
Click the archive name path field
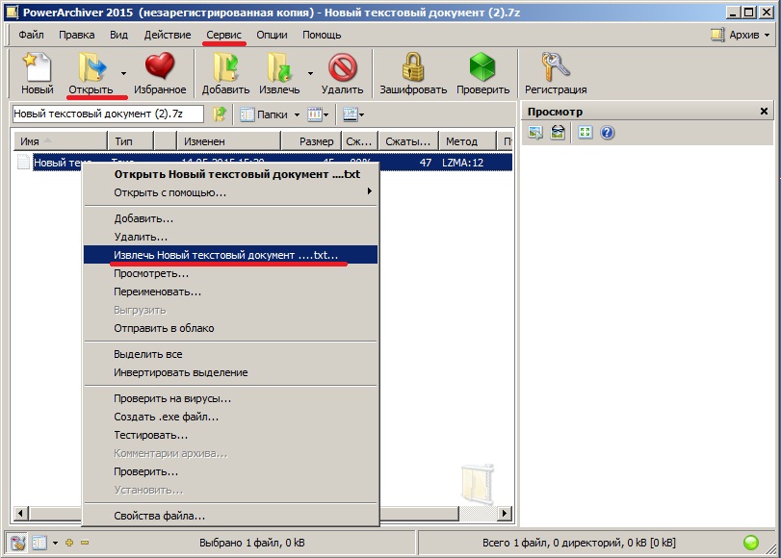108,114
